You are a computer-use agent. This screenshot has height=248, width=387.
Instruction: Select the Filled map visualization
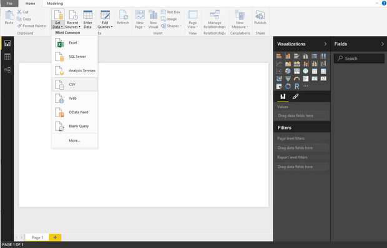[x=279, y=79]
